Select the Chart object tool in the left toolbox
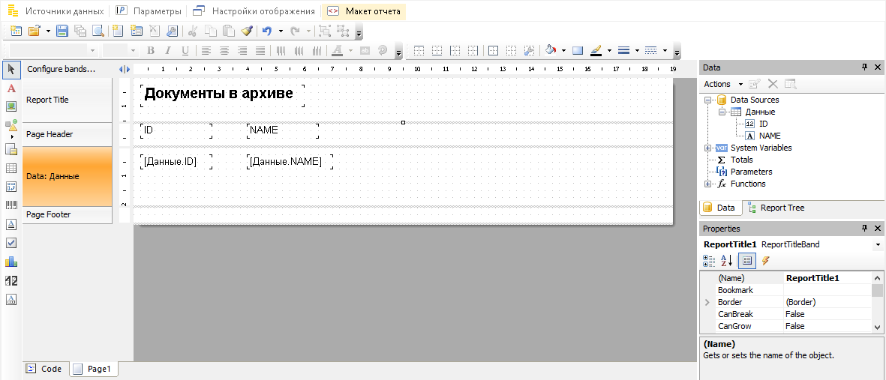This screenshot has height=380, width=886. (11, 262)
